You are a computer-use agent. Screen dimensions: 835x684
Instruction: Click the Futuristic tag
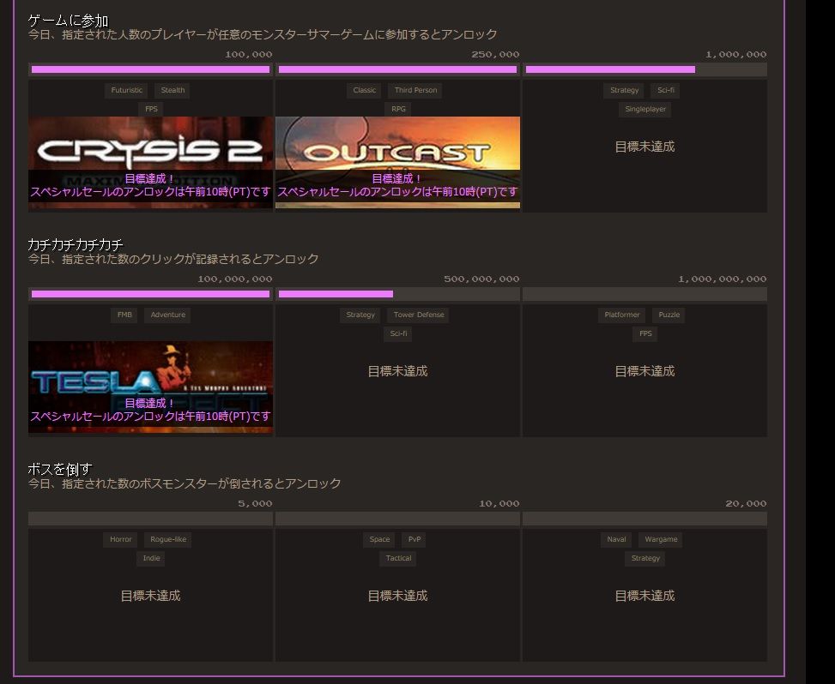coord(127,90)
